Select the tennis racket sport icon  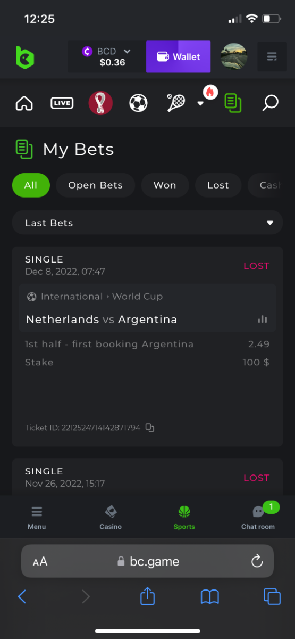[x=176, y=103]
